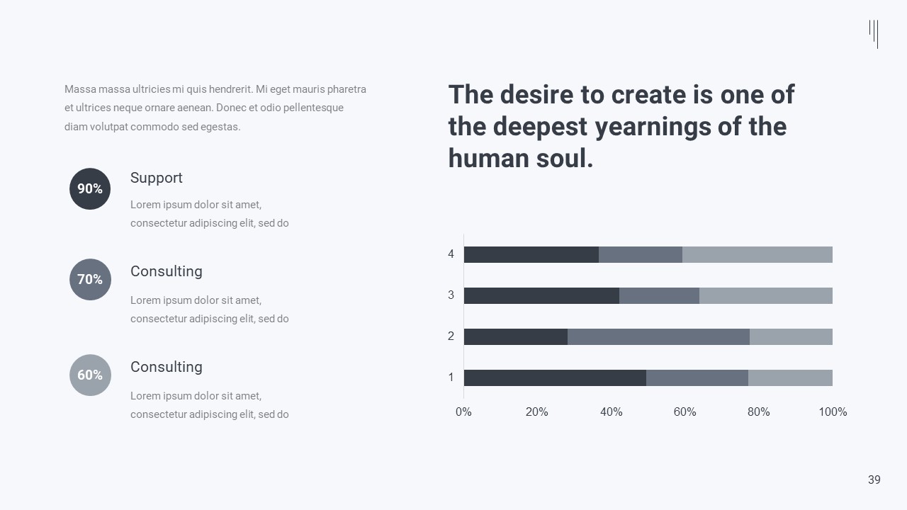Click the 60% circle badge
Viewport: 907px width, 510px height.
90,375
